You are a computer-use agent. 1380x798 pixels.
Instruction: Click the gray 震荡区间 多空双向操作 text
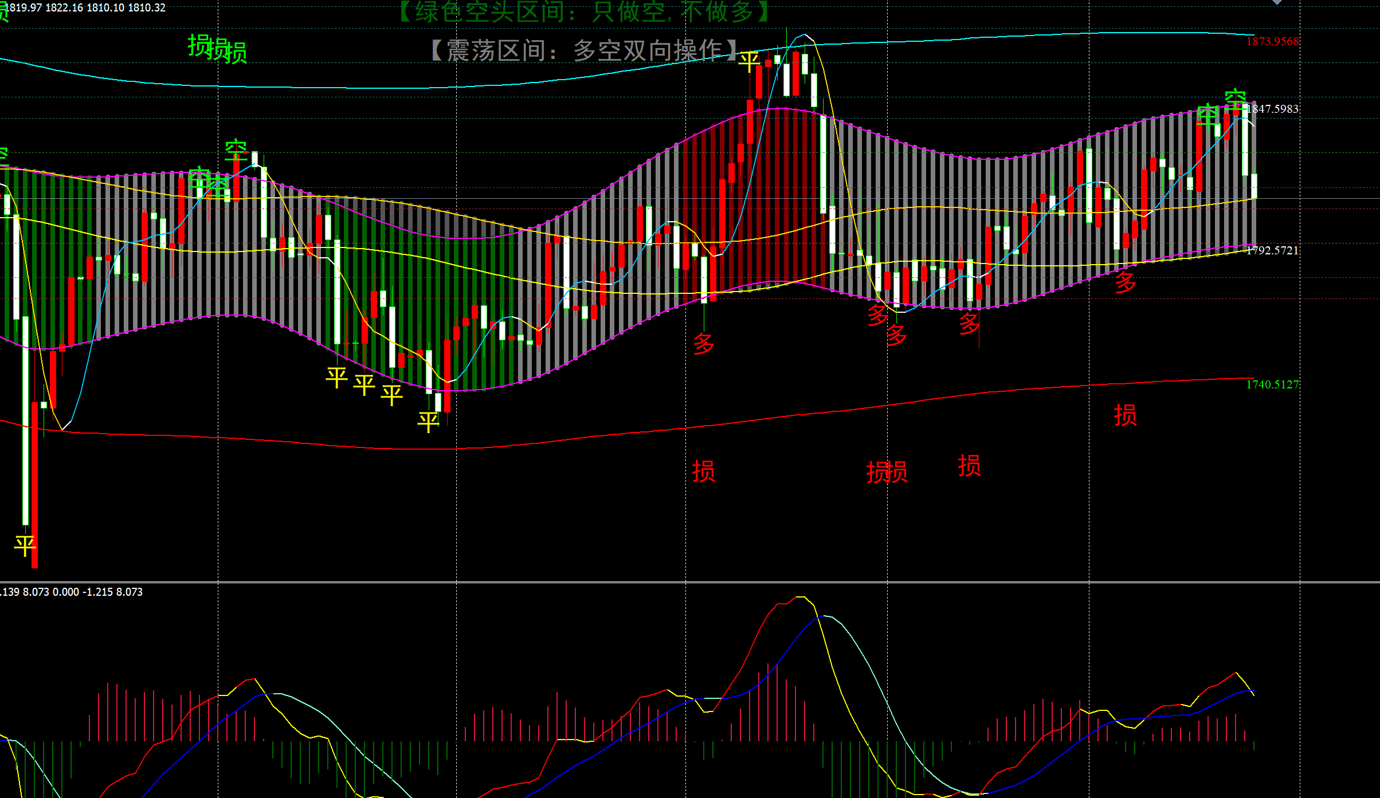[x=585, y=50]
